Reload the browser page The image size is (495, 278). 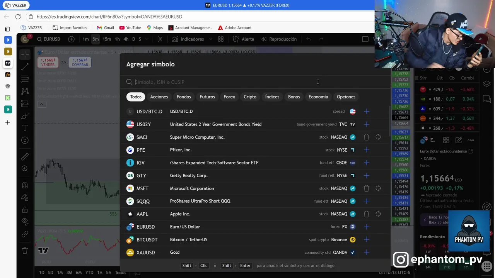tap(18, 17)
